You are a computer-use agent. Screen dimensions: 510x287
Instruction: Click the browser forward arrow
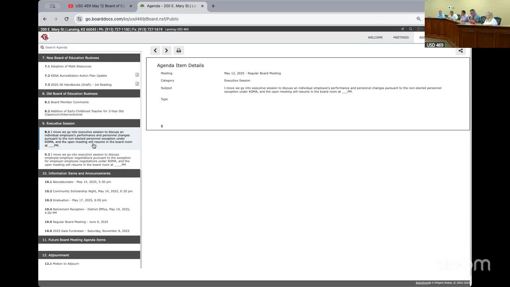coord(55,19)
